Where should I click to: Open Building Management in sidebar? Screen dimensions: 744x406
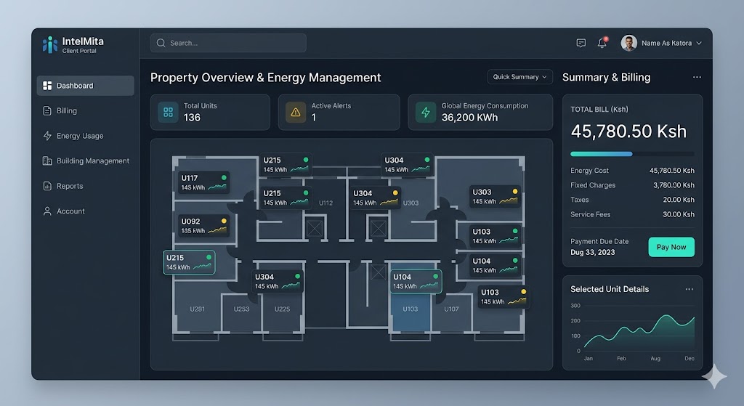(x=86, y=161)
